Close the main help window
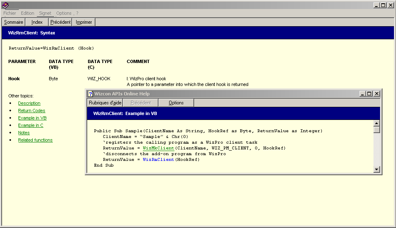Viewport: 396px width, 228px height. coord(390,5)
